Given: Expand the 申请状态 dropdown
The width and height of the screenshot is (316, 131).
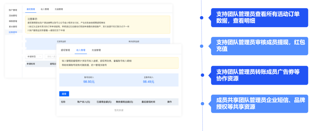Looking at the screenshot, I should 34,57.
